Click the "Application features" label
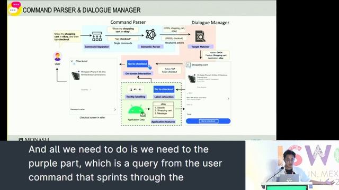Screen dimensions: 339x190 tap(163, 122)
